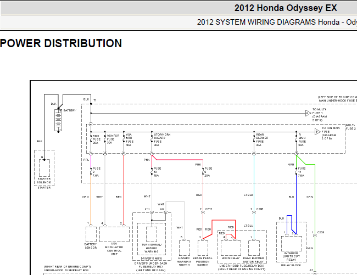Click the battery symbol in the diagram
Viewport: 357px width, 275px height.
click(58, 120)
